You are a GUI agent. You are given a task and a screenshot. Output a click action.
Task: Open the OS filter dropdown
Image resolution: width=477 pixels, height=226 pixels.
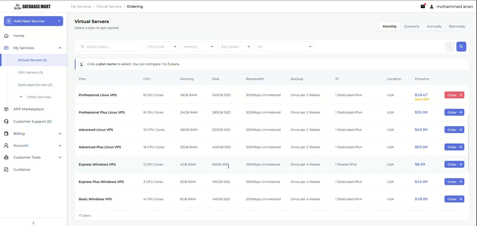click(x=284, y=47)
